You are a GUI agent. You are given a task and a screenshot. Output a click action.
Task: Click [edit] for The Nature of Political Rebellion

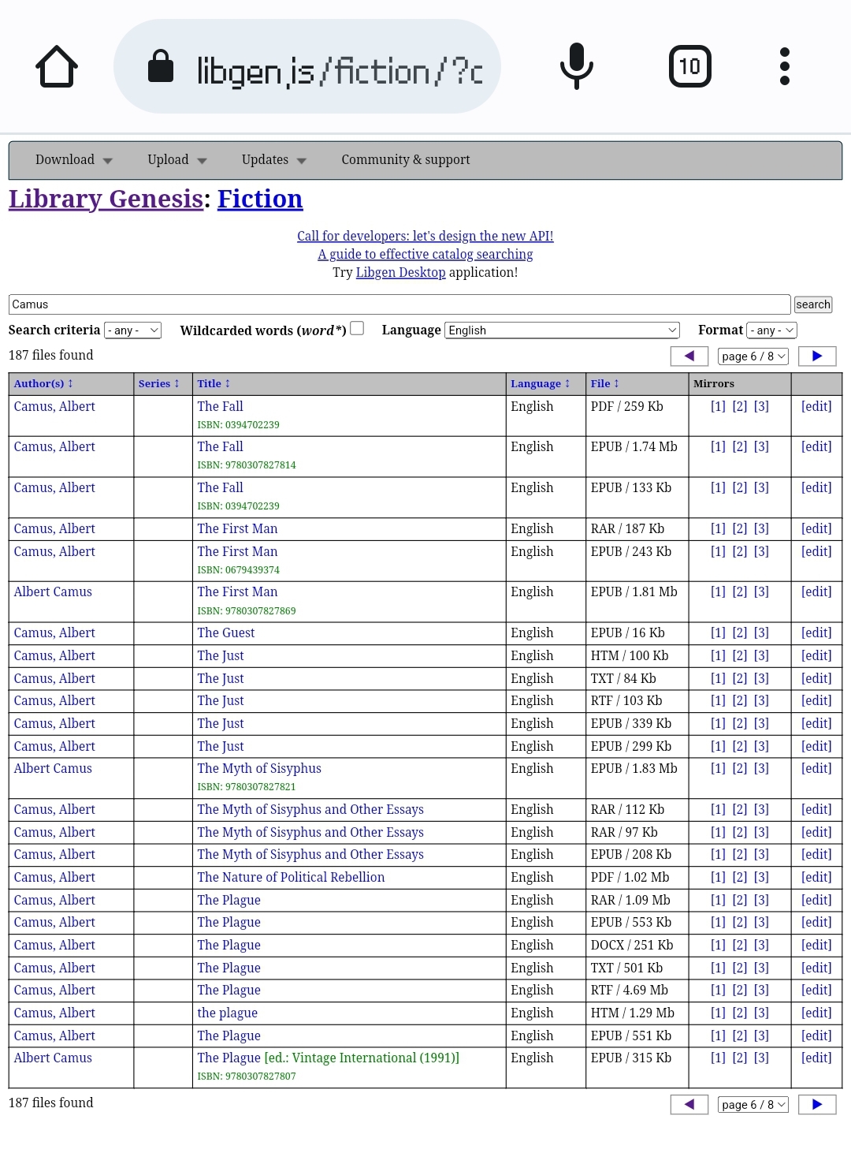816,877
